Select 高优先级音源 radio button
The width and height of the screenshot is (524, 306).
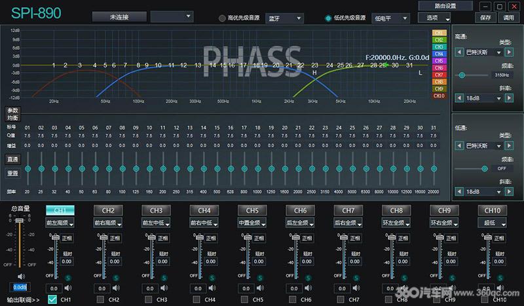coord(222,18)
